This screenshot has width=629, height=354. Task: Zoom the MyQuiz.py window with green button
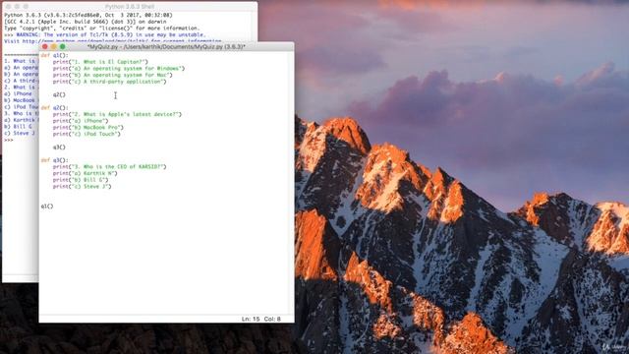click(63, 46)
